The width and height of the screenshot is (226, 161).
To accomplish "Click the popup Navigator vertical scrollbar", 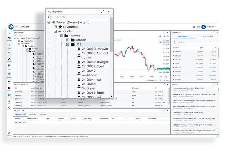I will [111, 34].
